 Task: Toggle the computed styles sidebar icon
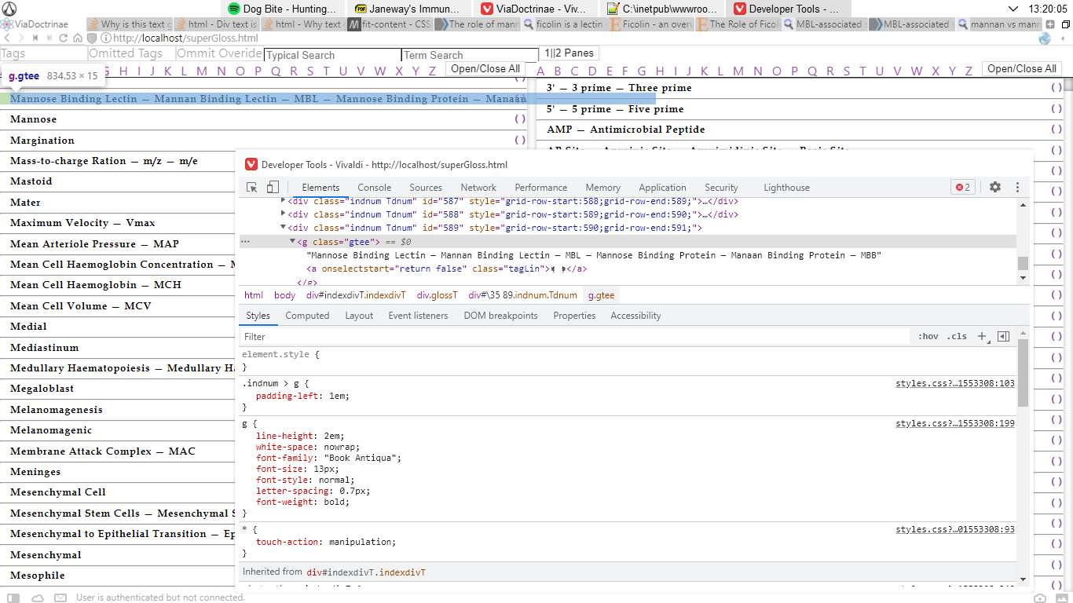click(1003, 336)
